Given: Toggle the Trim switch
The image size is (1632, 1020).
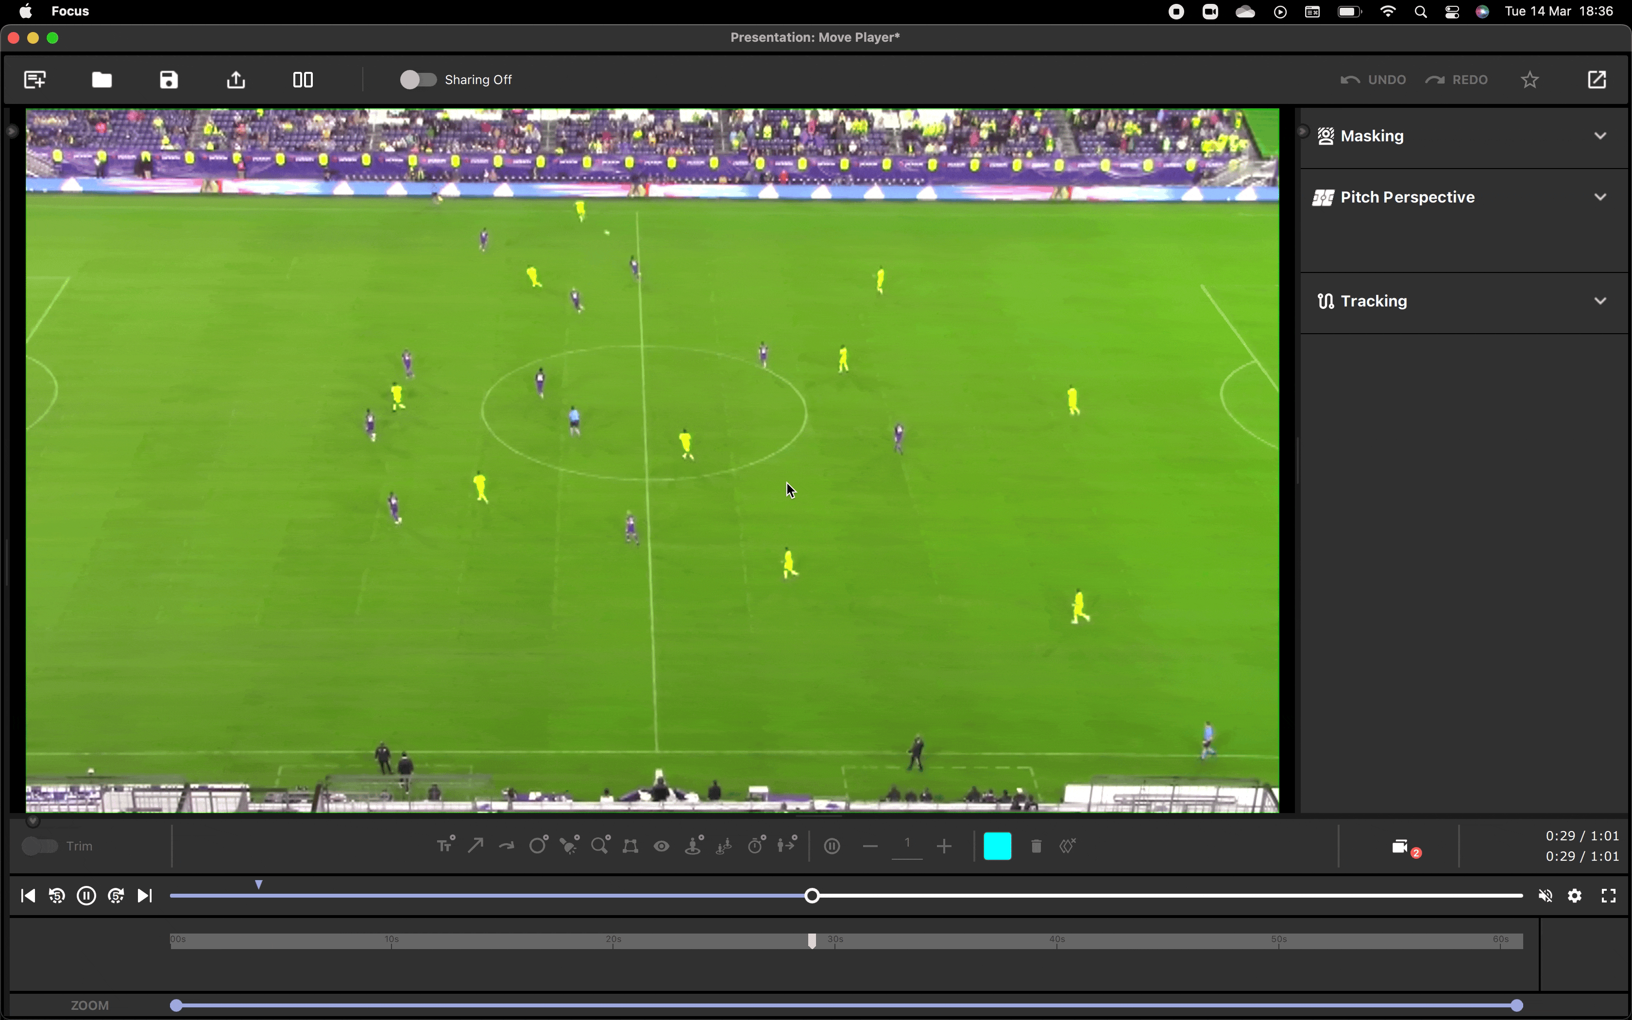Looking at the screenshot, I should click(40, 846).
